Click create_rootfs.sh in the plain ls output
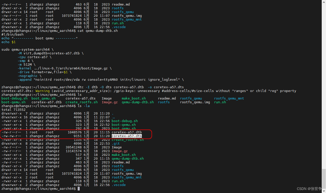The width and height of the screenshot is (326, 193). 82,102
